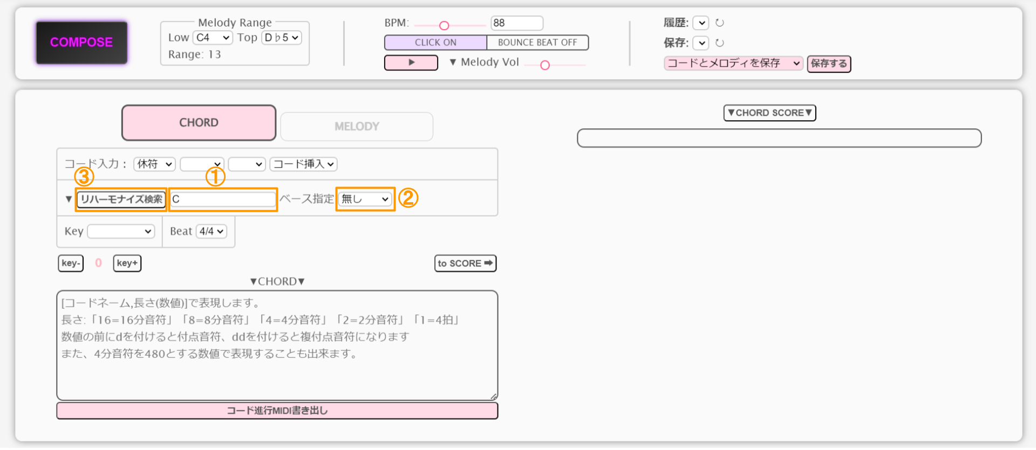Click the chord text field containing C
This screenshot has width=1036, height=450.
223,199
